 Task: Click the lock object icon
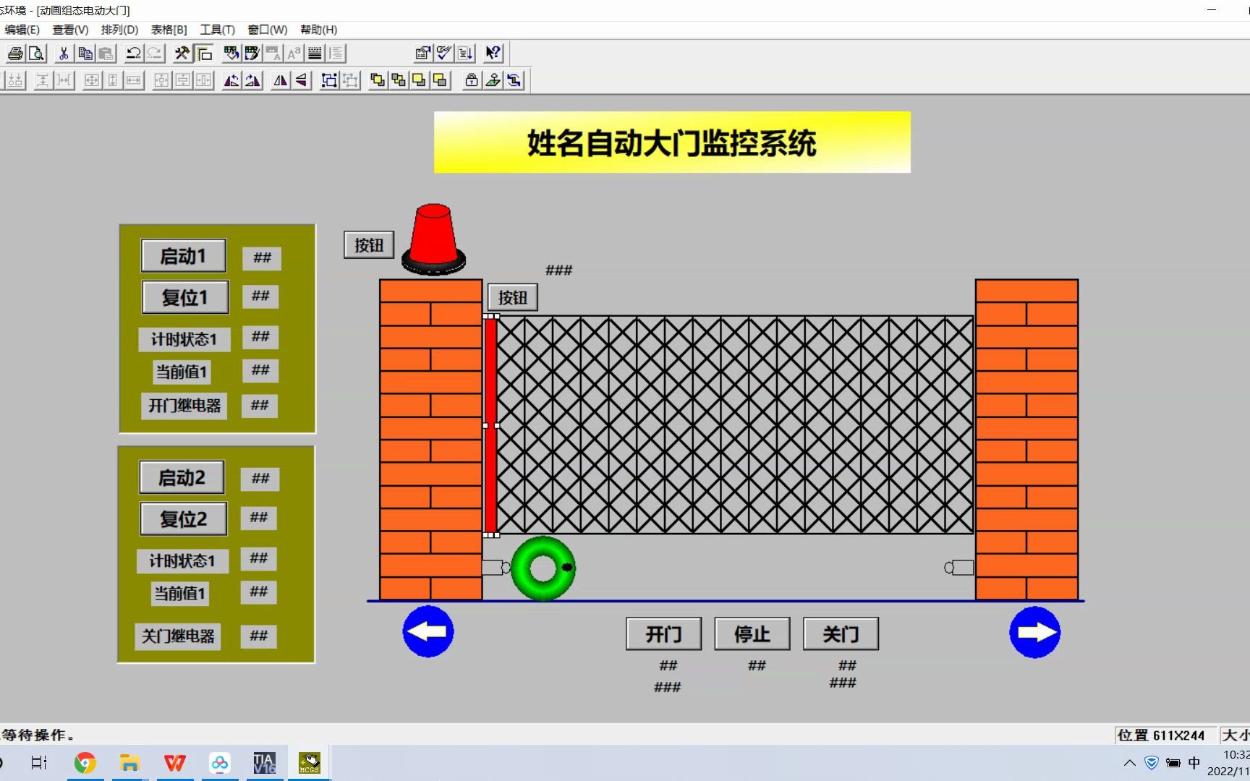(470, 80)
